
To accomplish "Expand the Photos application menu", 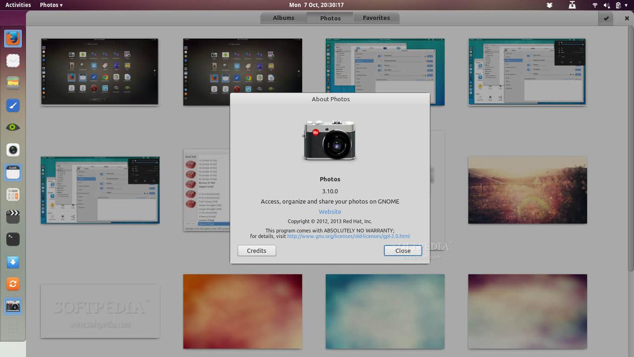I will [51, 5].
